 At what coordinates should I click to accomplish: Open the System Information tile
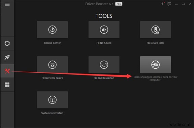click(x=53, y=100)
